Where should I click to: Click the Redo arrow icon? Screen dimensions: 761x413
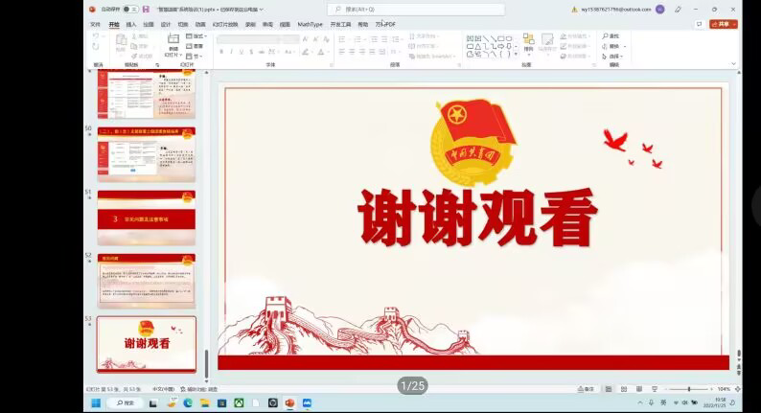[x=96, y=47]
